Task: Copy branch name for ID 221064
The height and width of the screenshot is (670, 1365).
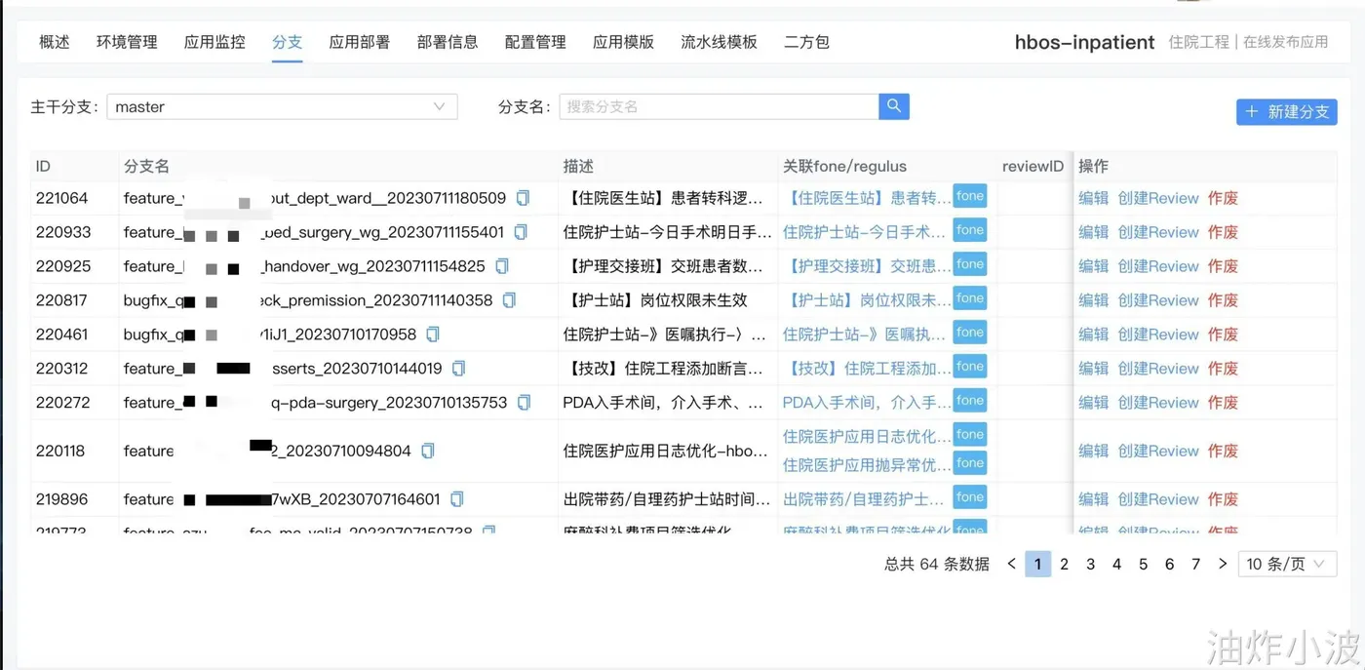Action: (523, 198)
